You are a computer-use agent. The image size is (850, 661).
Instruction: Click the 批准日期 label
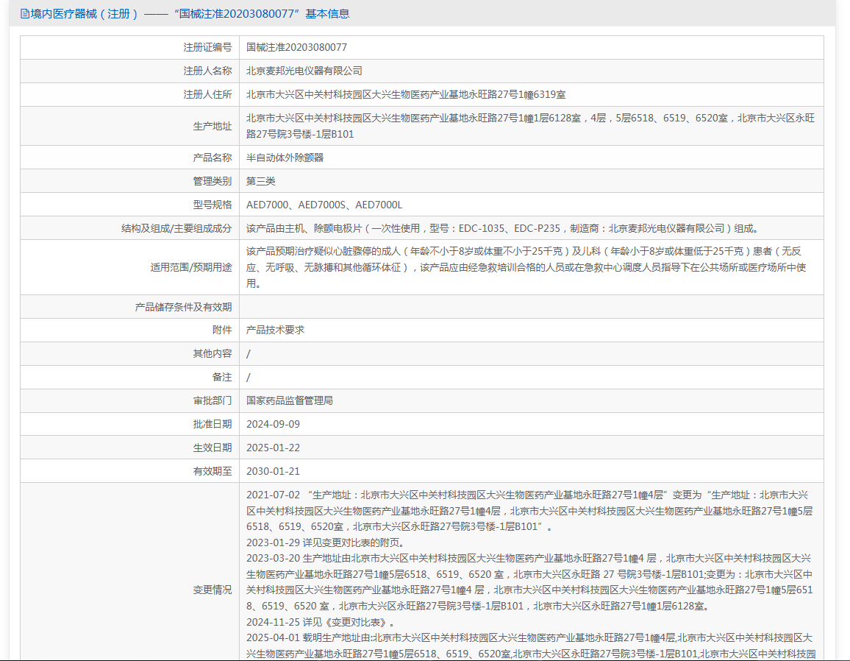pyautogui.click(x=212, y=425)
